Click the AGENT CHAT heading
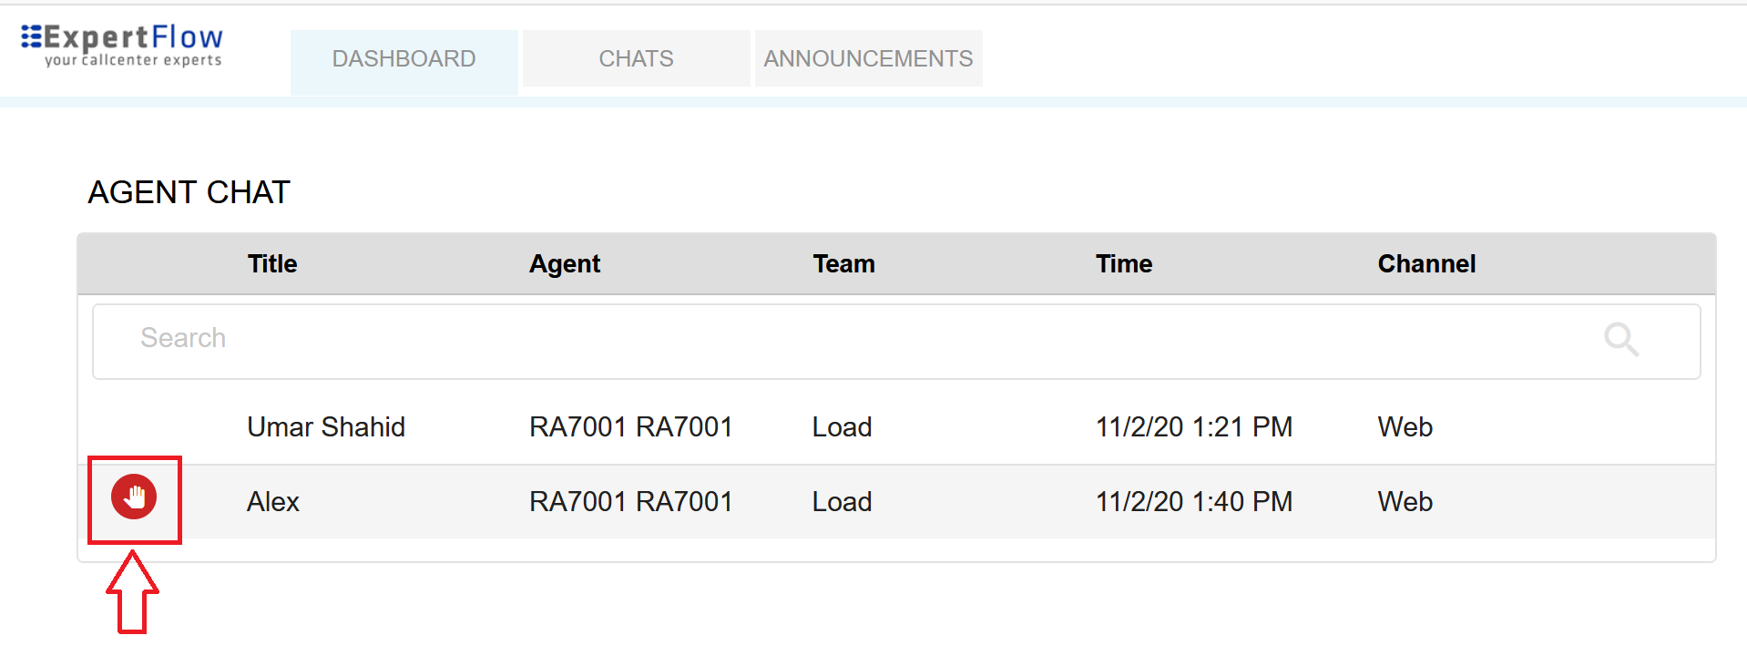Image resolution: width=1747 pixels, height=656 pixels. pyautogui.click(x=189, y=192)
